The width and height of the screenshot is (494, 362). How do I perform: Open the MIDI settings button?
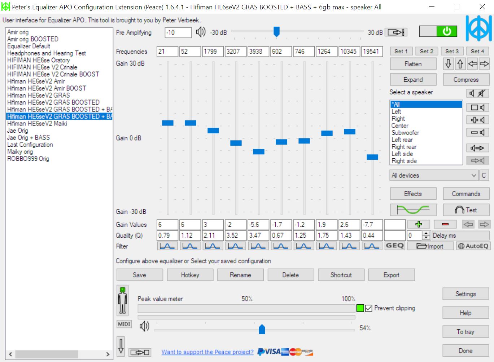coord(124,324)
